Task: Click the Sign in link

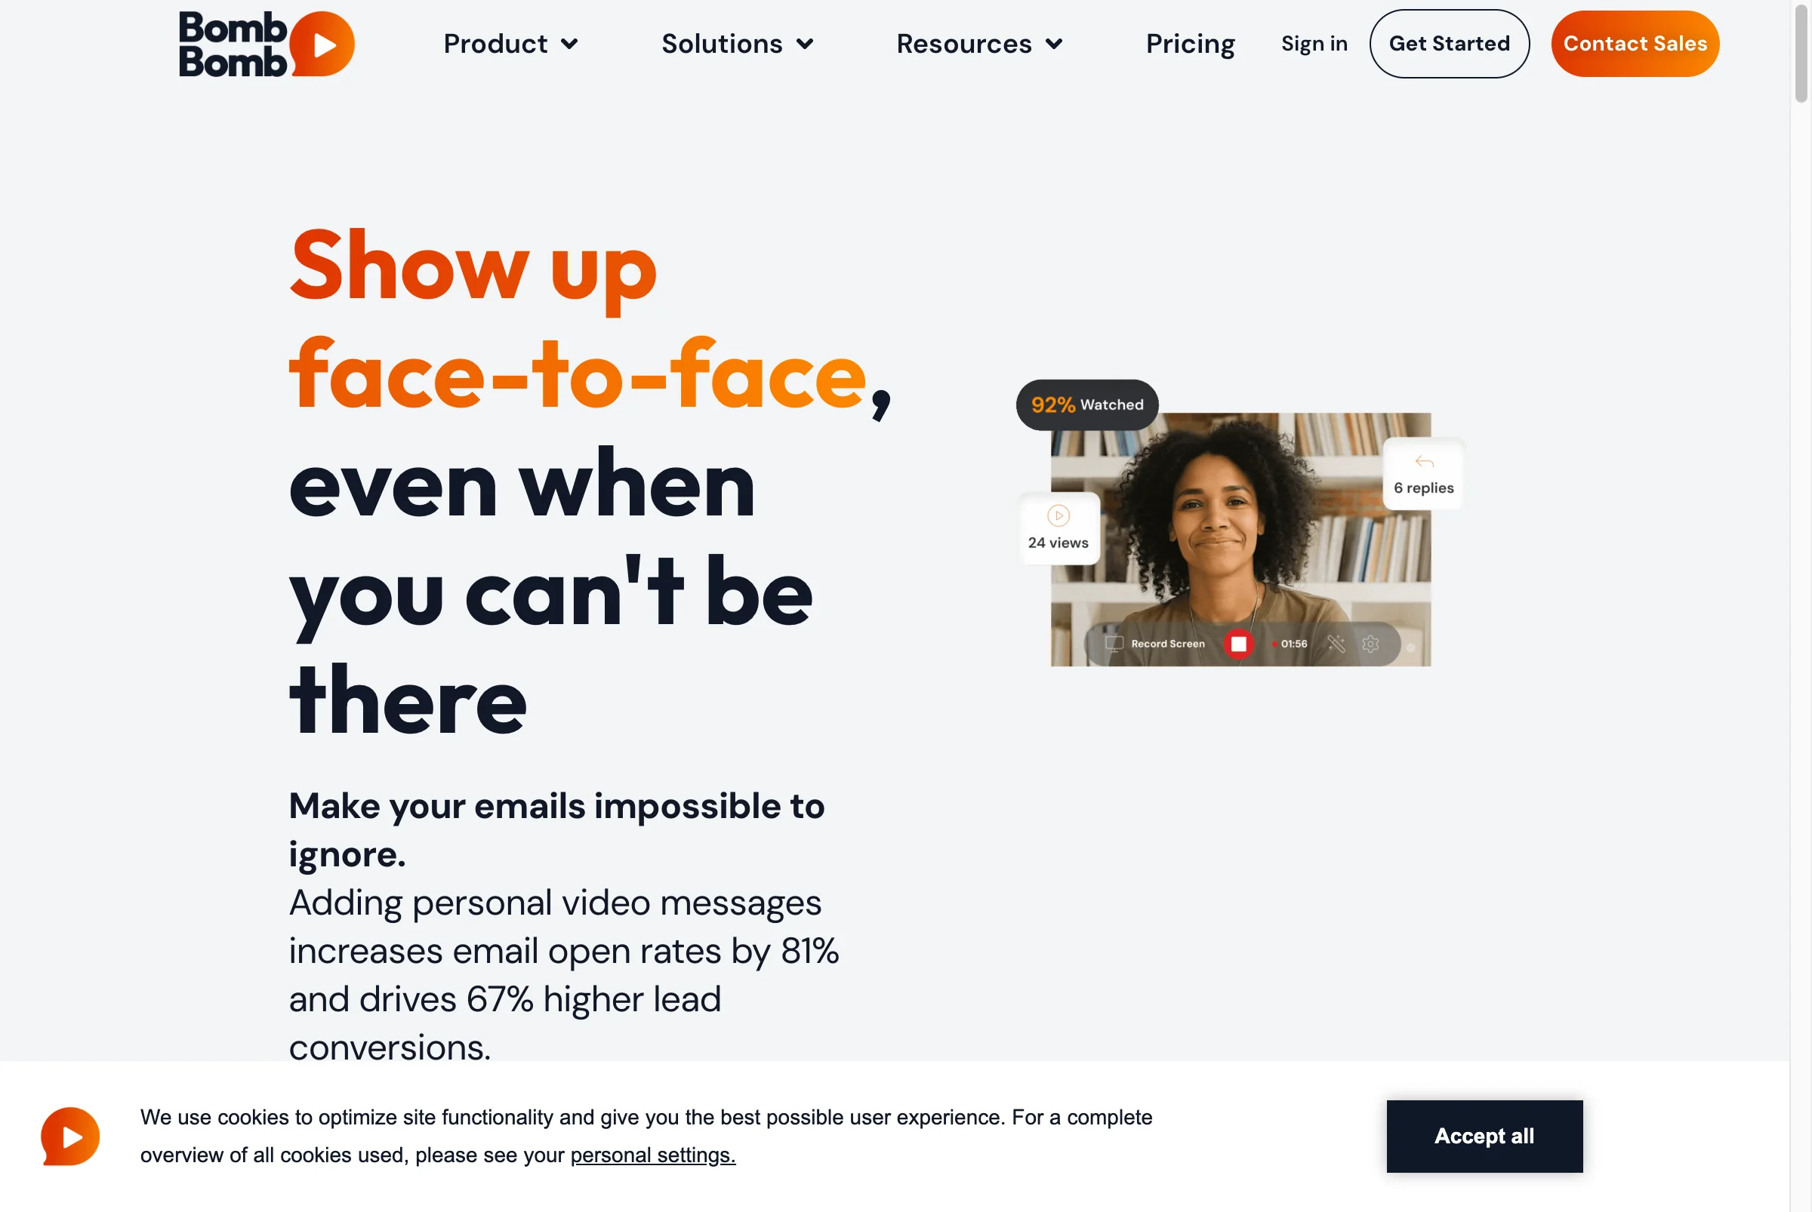Action: (1314, 43)
